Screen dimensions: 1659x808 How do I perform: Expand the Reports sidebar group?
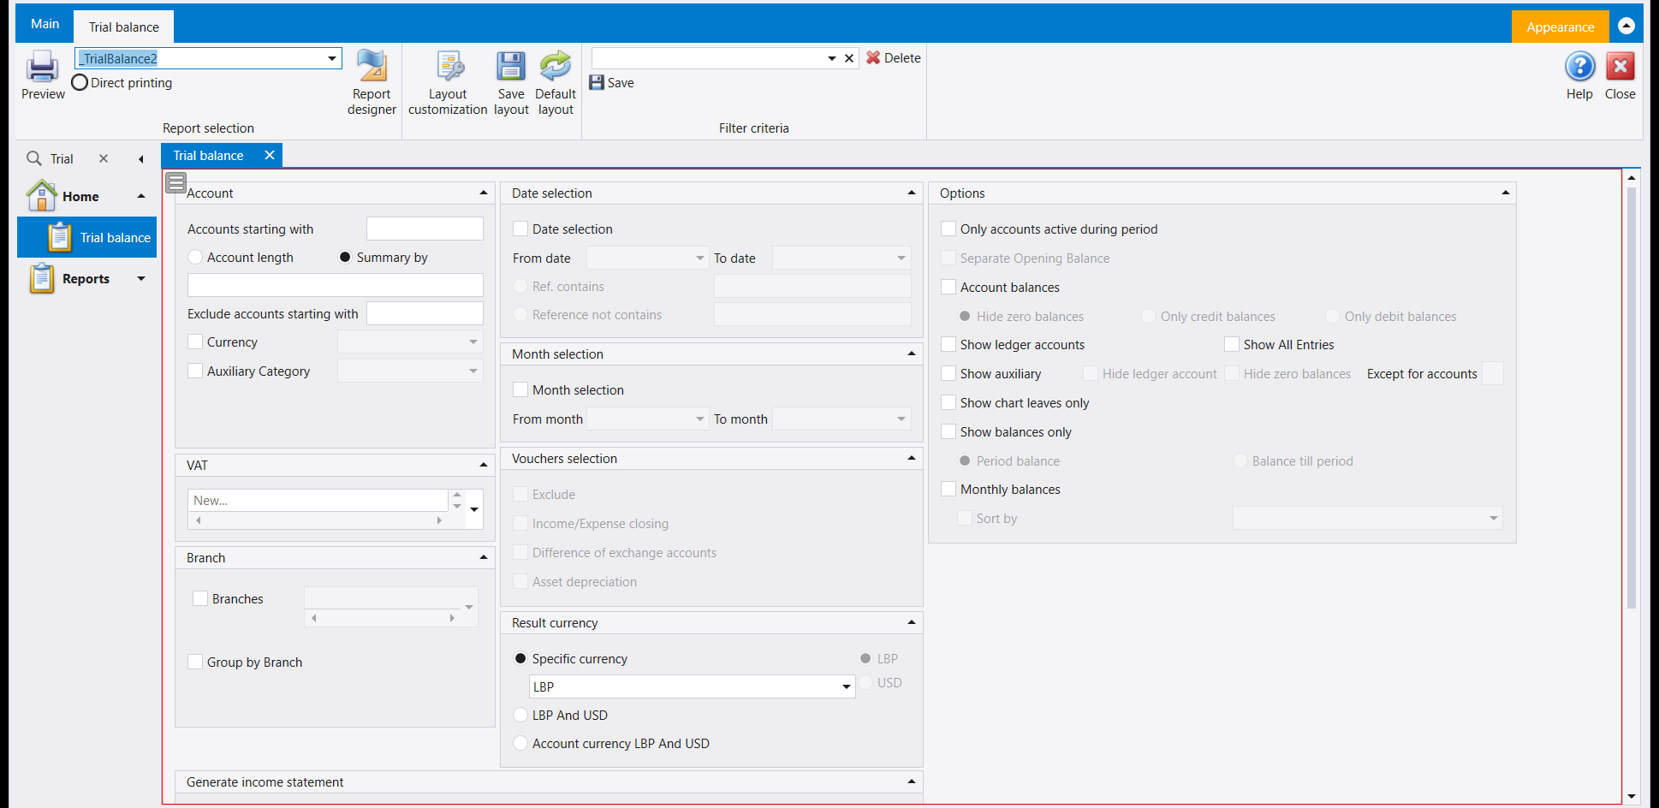141,278
